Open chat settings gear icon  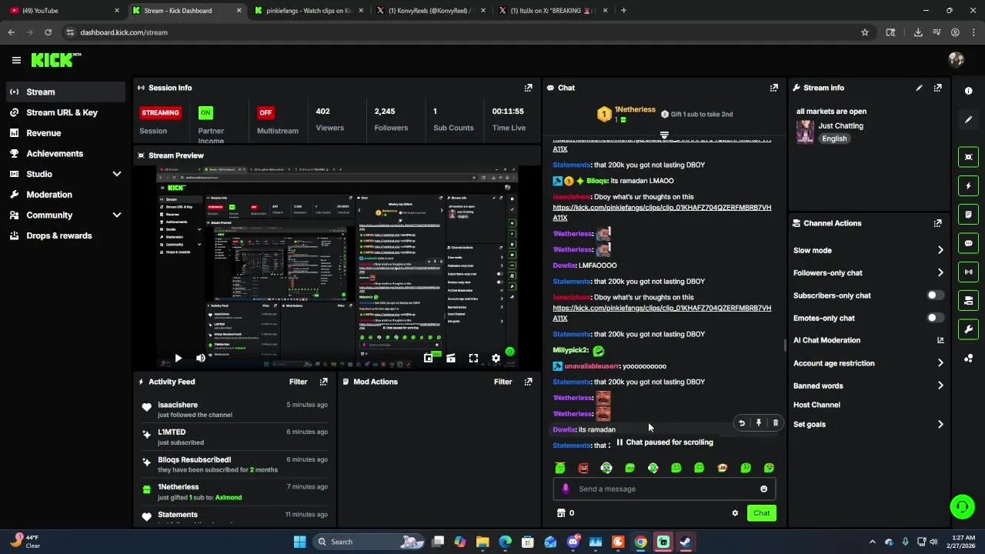(735, 513)
